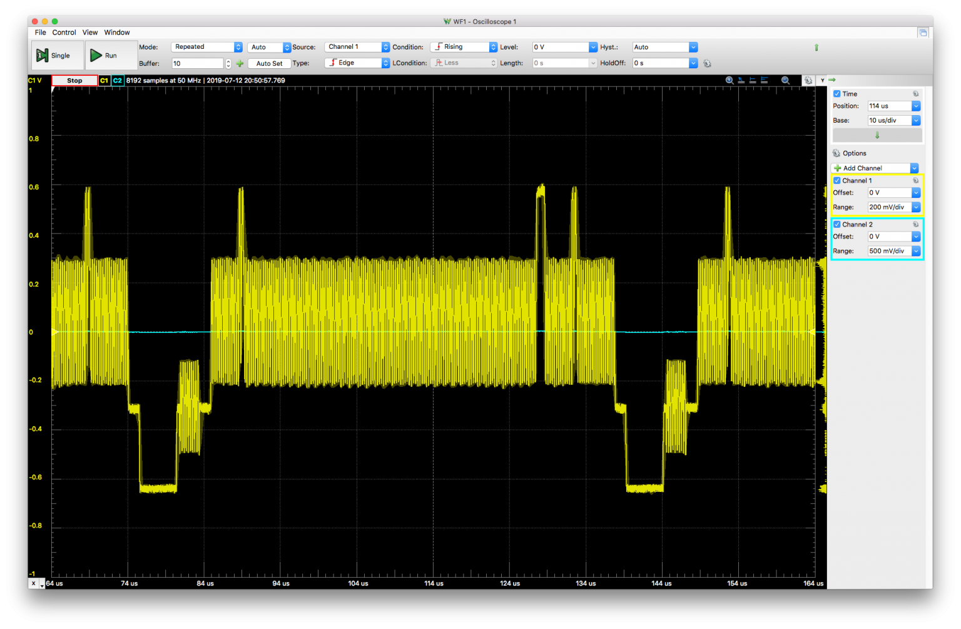The image size is (961, 629).
Task: Uncheck the Channel 1 checkbox
Action: [x=837, y=180]
